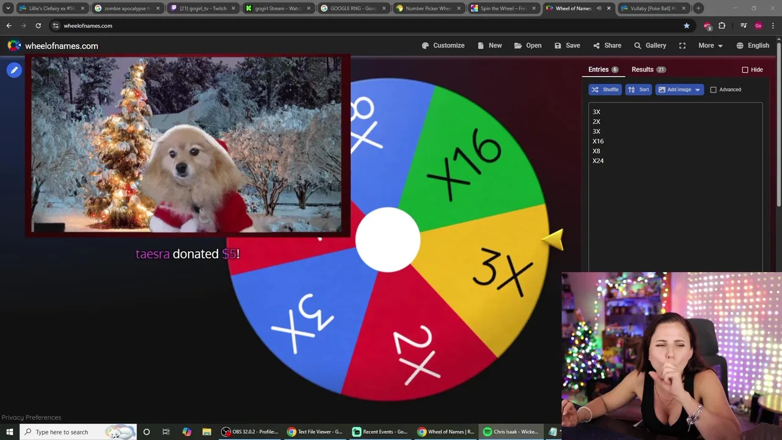This screenshot has height=440, width=782.
Task: Click the X8 entry in the entries list
Action: [x=596, y=151]
